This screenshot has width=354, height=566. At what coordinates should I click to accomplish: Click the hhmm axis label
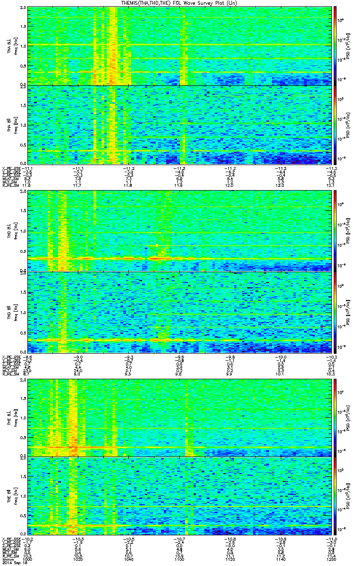[x=8, y=559]
